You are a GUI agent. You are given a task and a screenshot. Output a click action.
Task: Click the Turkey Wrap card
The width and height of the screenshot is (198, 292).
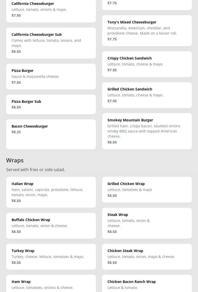pyautogui.click(x=51, y=256)
